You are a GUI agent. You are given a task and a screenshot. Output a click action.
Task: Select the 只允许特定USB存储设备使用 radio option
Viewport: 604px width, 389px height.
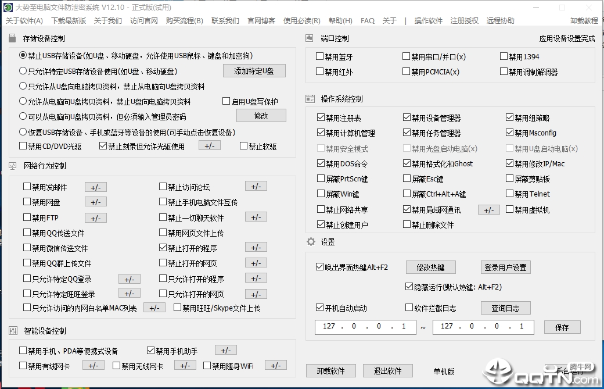[23, 72]
